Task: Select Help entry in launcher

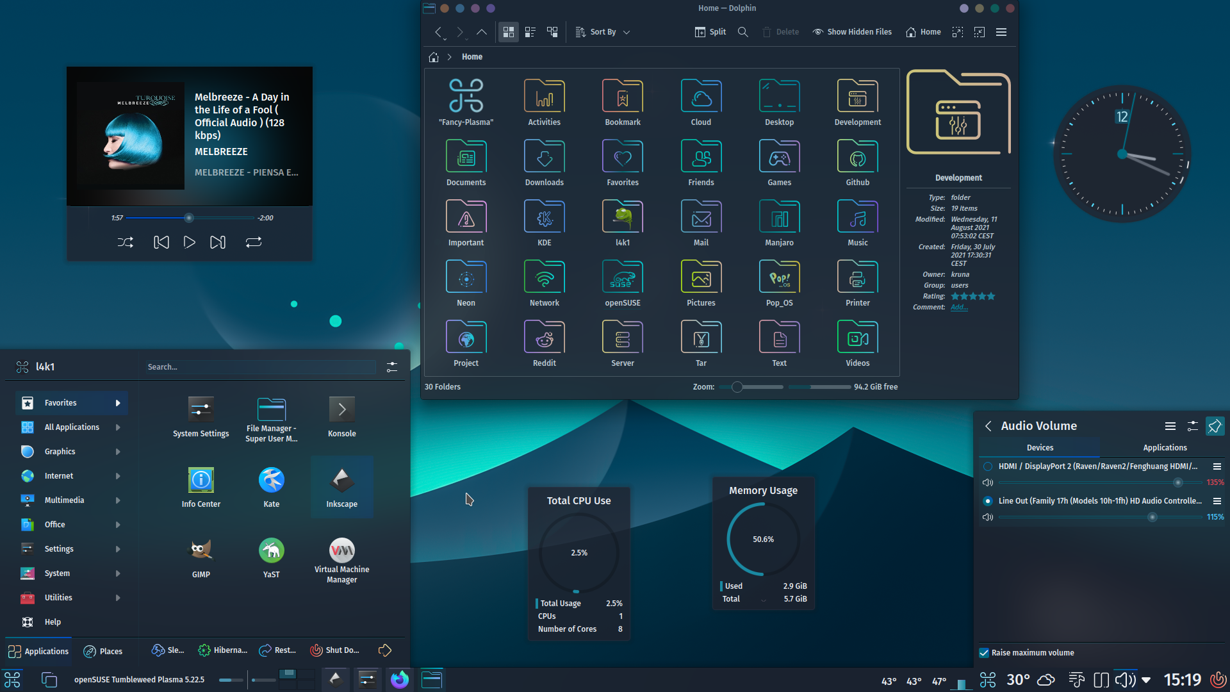Action: (71, 622)
